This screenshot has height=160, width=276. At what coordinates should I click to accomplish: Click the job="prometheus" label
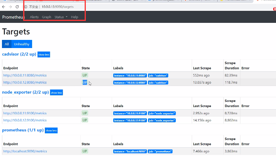click(x=160, y=151)
